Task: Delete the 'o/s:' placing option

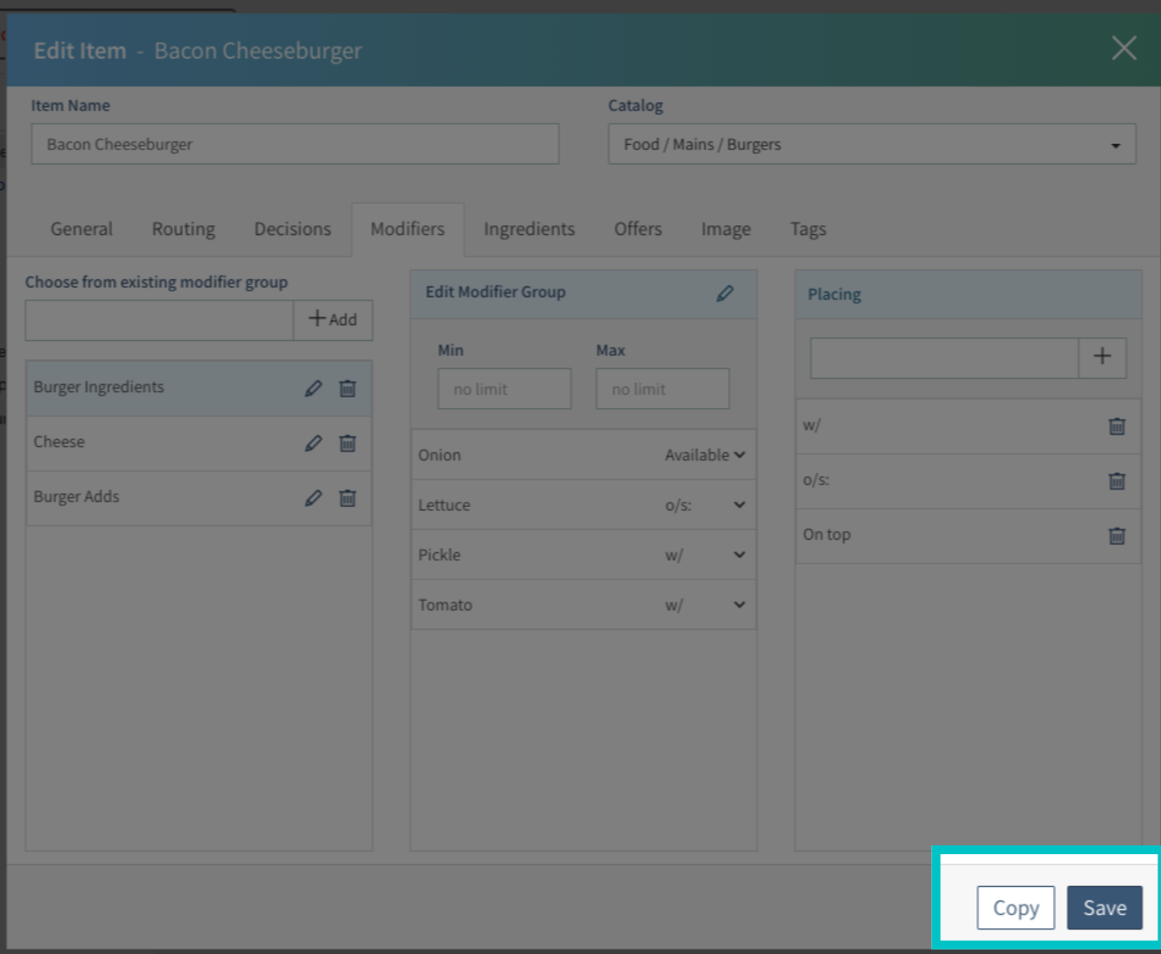Action: pyautogui.click(x=1116, y=481)
